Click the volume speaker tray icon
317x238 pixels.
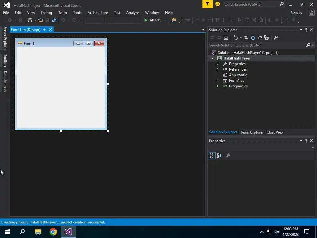click(277, 232)
